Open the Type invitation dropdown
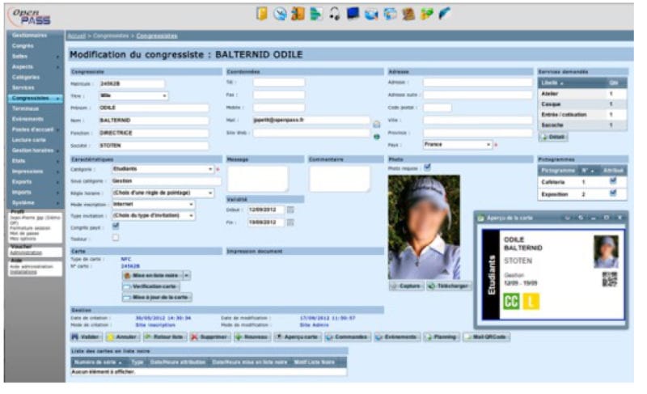Screen dimensions: 647x394 click(154, 216)
